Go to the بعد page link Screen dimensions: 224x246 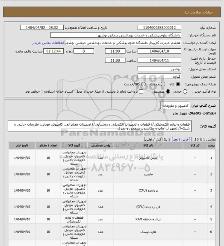pos(175,140)
